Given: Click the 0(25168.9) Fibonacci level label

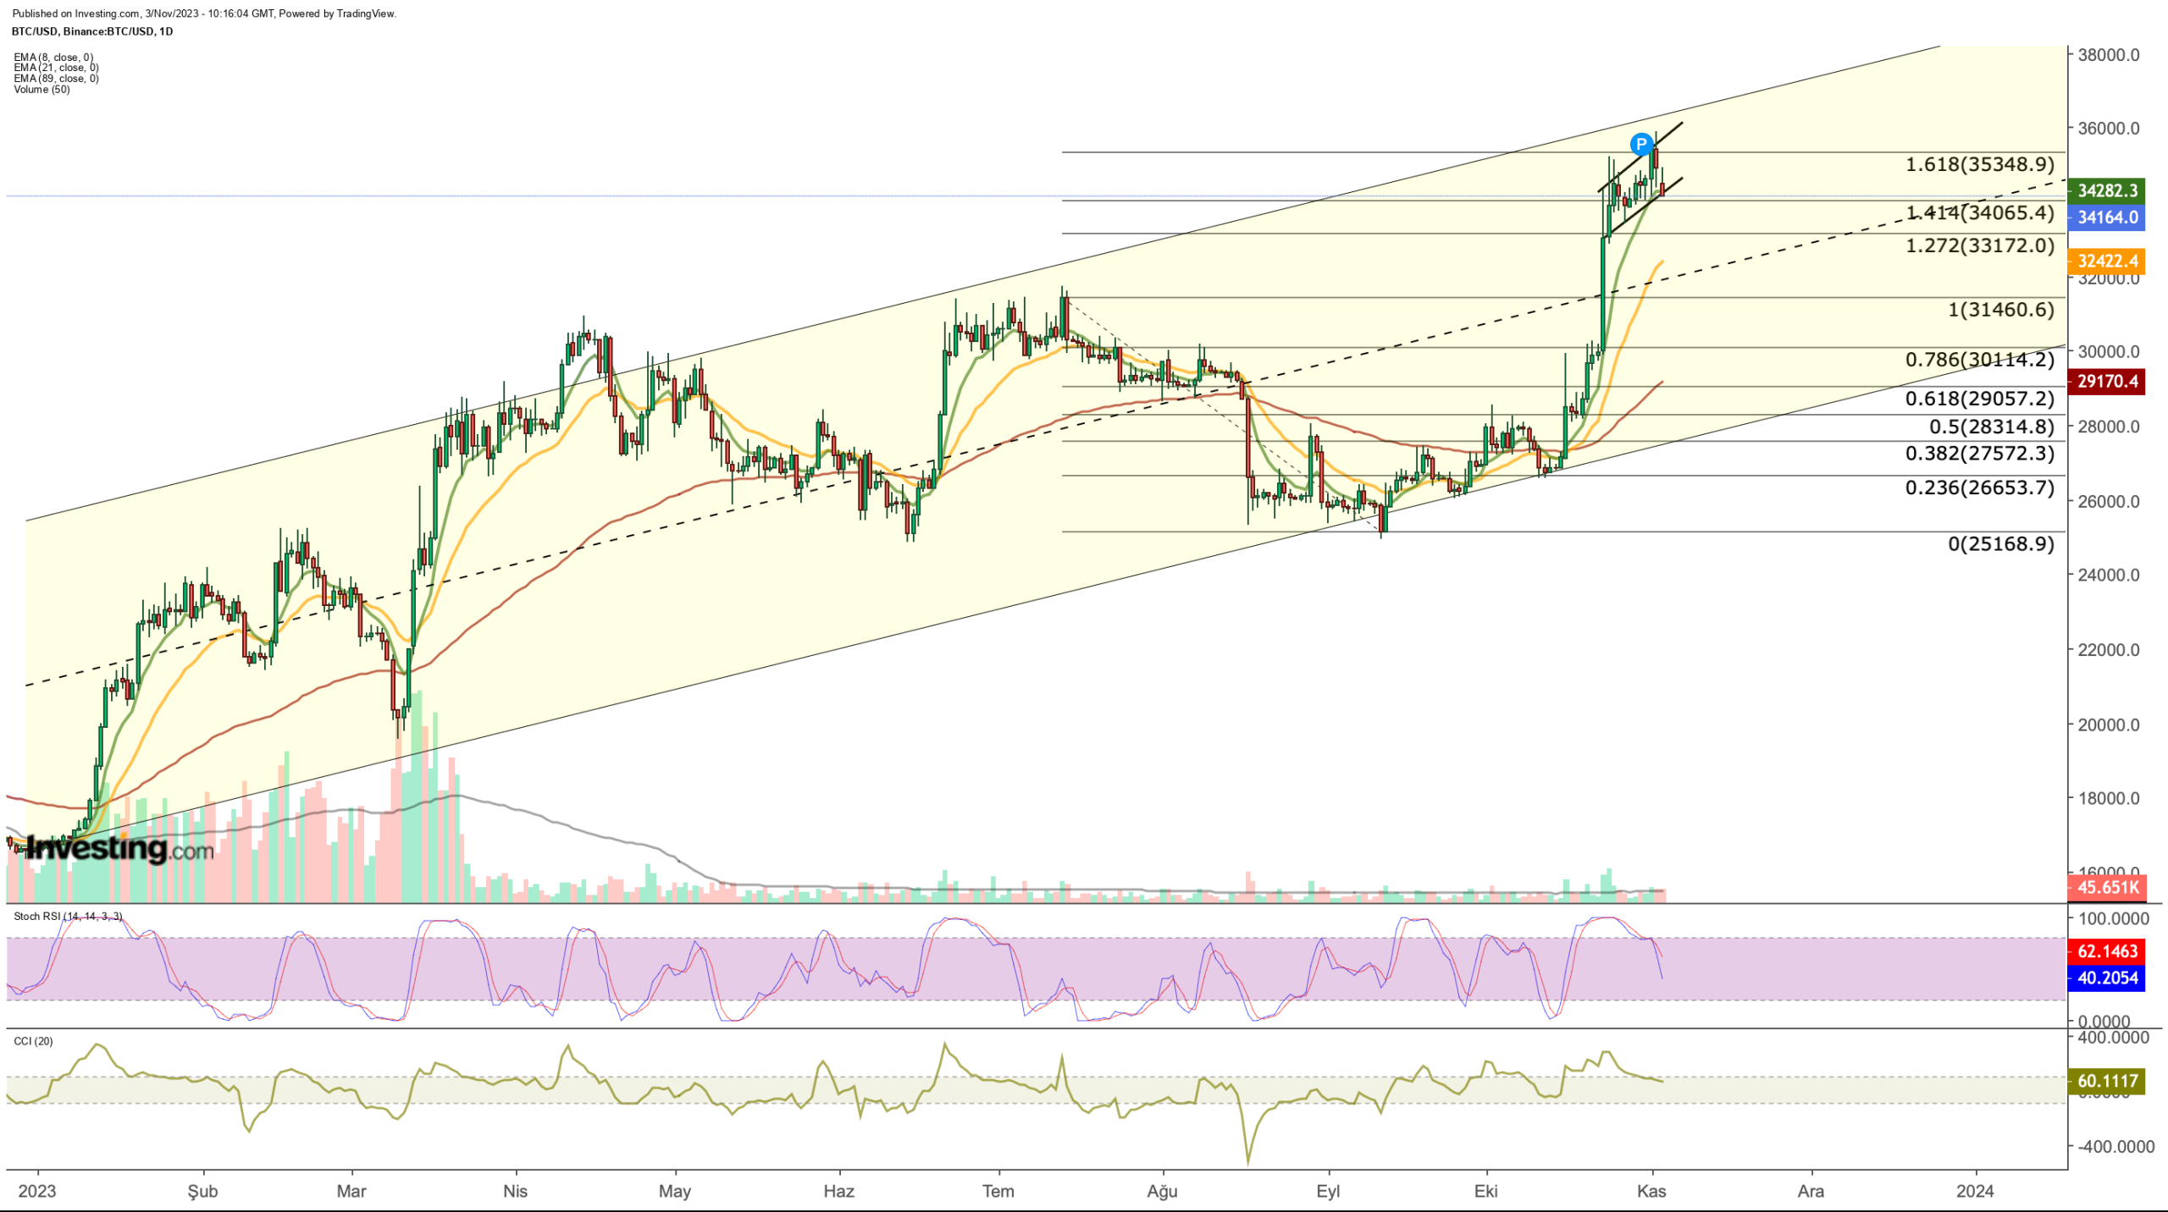Looking at the screenshot, I should click(2001, 543).
